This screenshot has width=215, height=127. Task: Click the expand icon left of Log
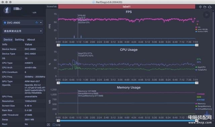[x=48, y=125]
